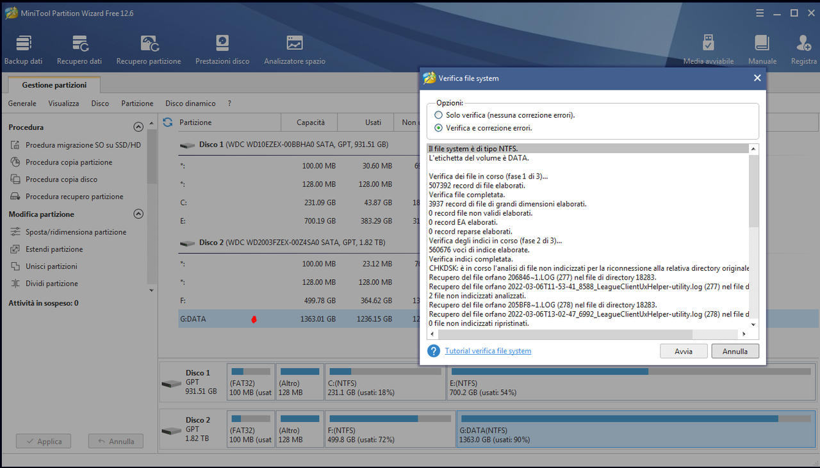Start Procedura copia disco
This screenshot has height=468, width=820.
point(54,180)
